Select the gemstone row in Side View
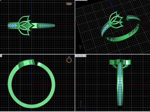 tap(120, 84)
